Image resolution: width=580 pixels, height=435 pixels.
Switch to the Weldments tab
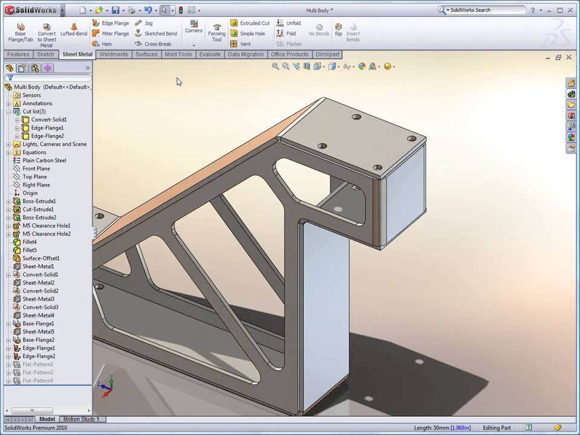tap(114, 54)
